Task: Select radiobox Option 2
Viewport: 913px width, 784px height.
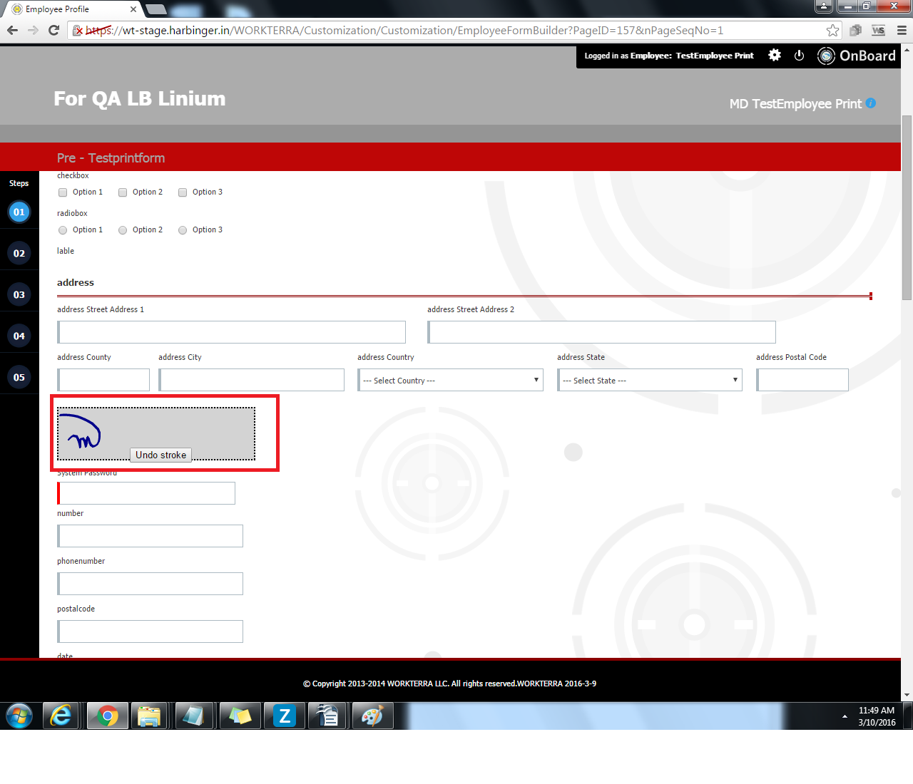Action: [x=123, y=230]
